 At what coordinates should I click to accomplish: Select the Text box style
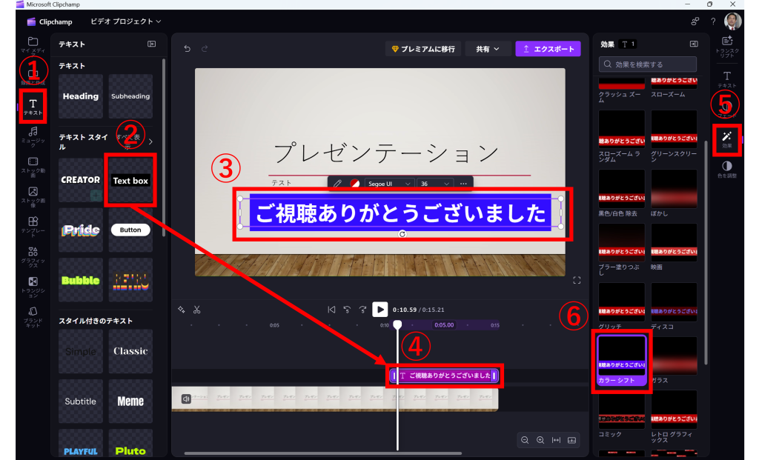pos(130,180)
